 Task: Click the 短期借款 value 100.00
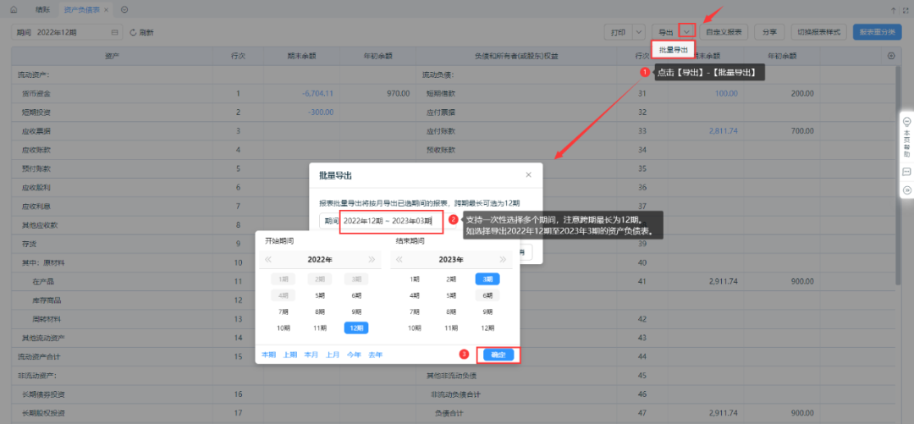(726, 93)
